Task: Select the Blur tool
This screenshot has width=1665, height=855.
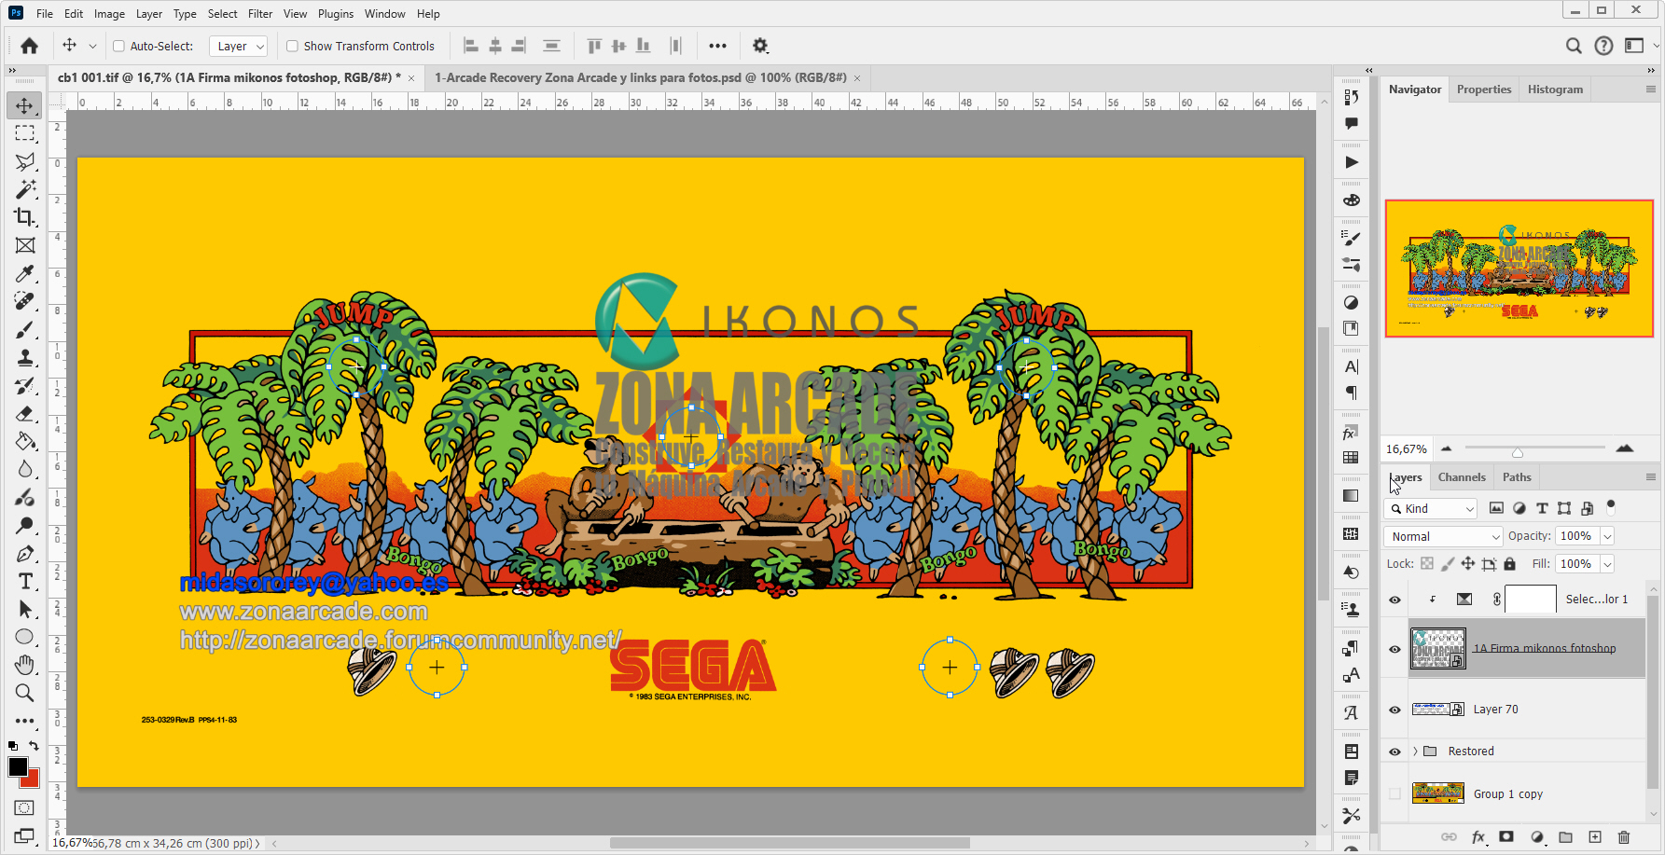Action: click(x=25, y=469)
